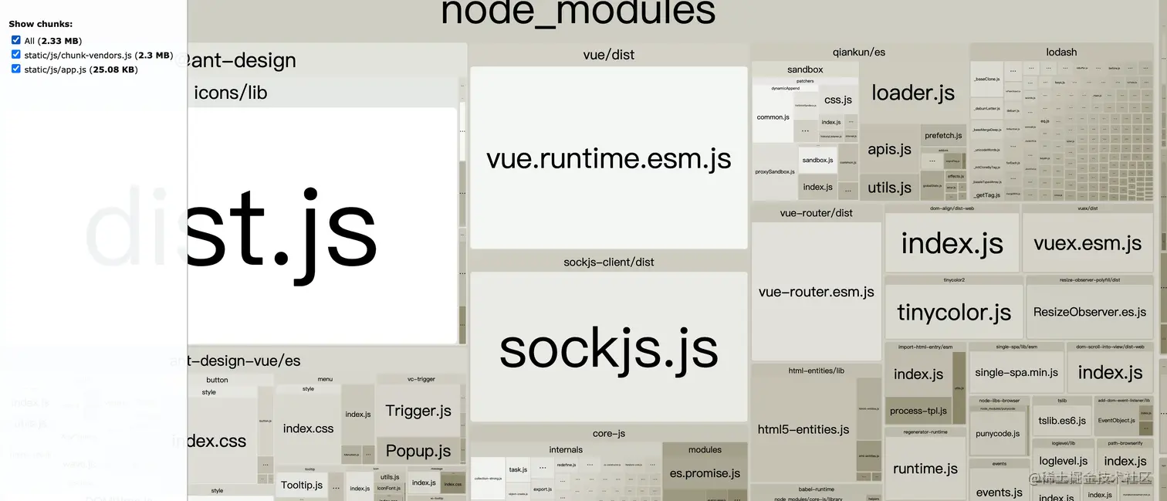Viewport: 1167px width, 501px height.
Task: Click index.js under path-browserify
Action: pos(1125,461)
